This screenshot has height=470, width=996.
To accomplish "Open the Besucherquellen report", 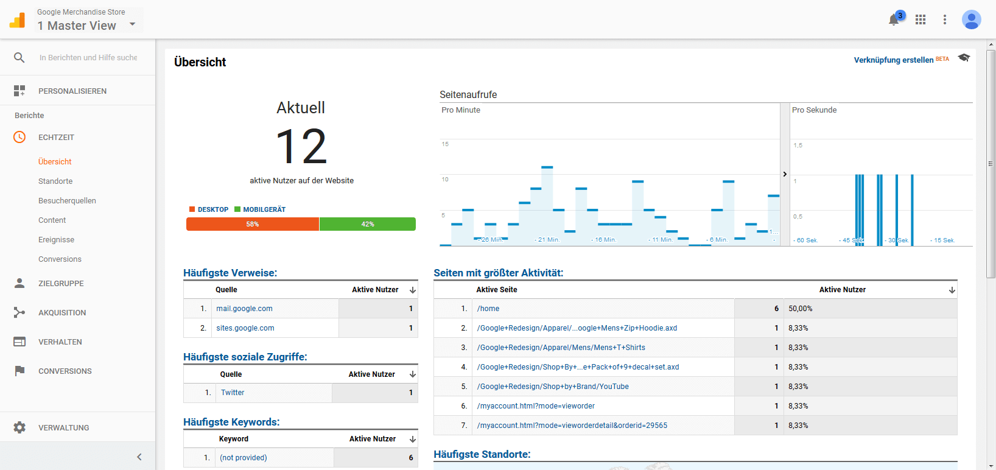I will [67, 200].
